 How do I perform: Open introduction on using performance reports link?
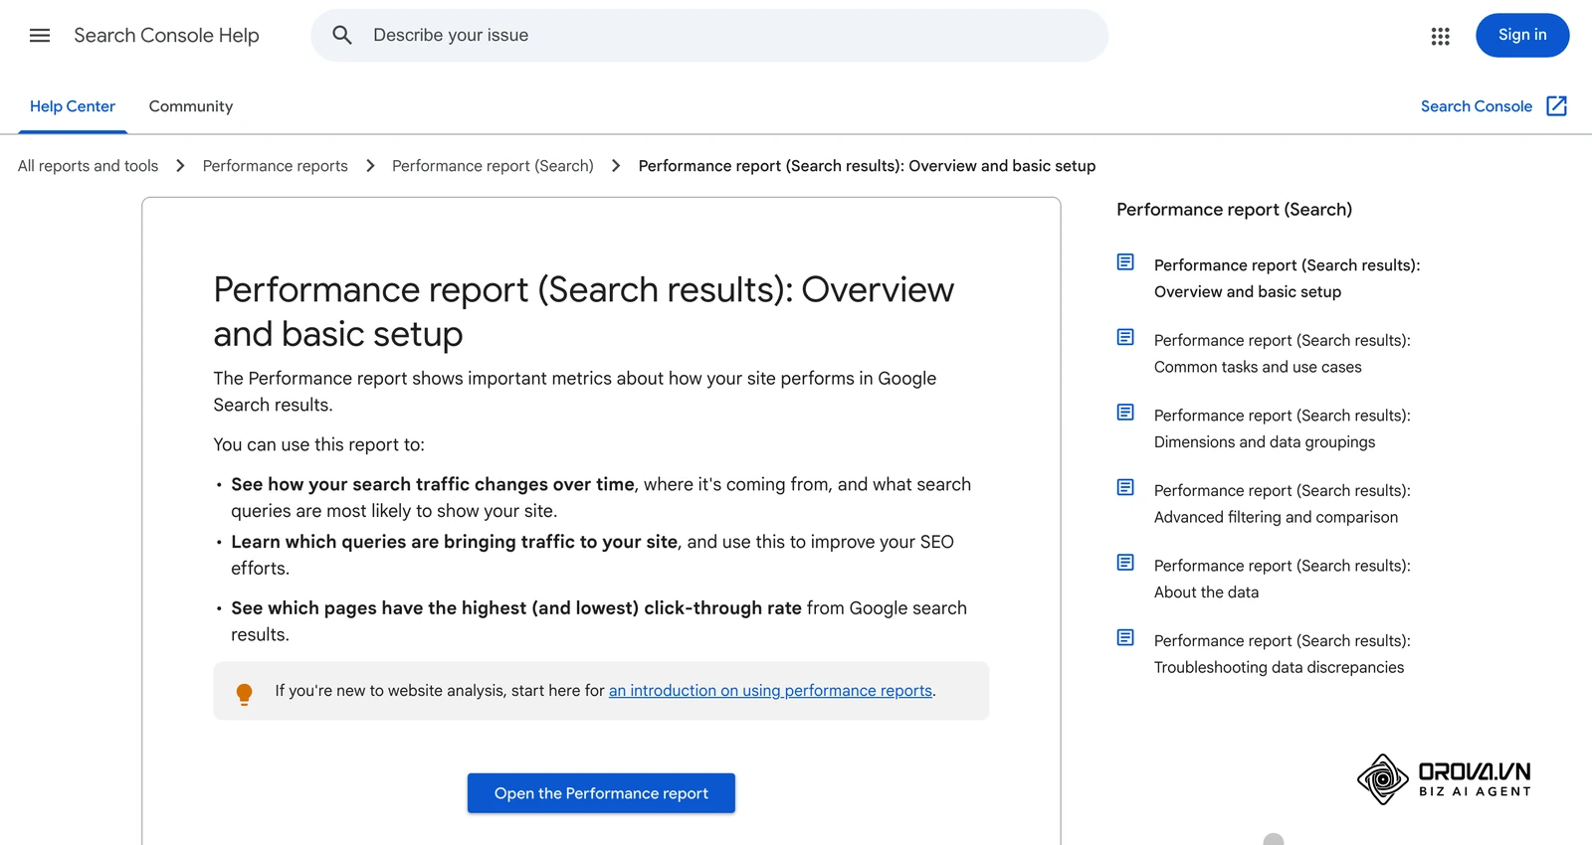coord(770,691)
